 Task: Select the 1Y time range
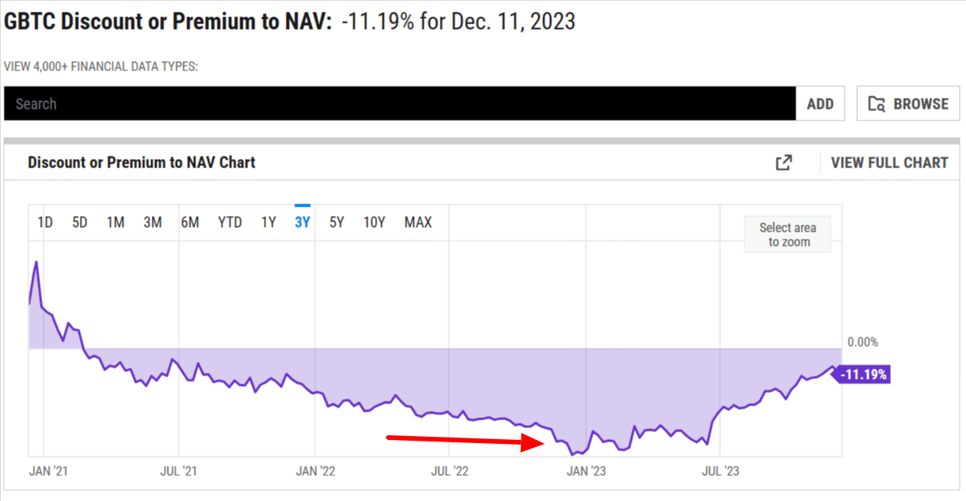(268, 222)
